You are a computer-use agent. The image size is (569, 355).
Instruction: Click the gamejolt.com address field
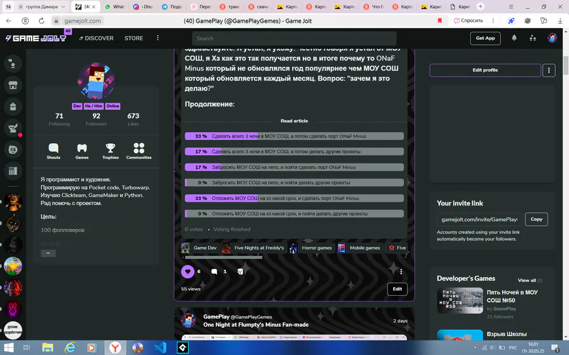(x=82, y=21)
